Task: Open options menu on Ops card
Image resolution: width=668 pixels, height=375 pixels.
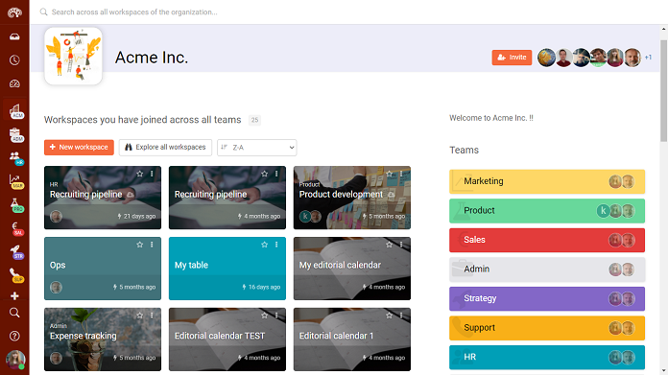Action: pyautogui.click(x=152, y=245)
